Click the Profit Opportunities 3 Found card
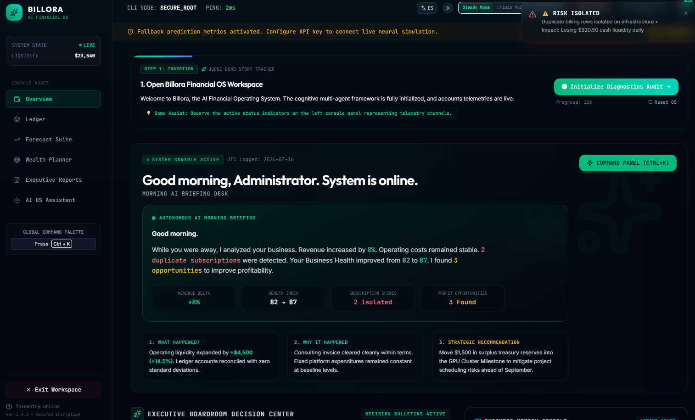The image size is (695, 420). (x=462, y=298)
